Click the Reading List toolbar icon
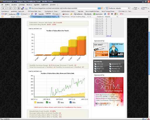The width and height of the screenshot is (150, 120). click(144, 8)
